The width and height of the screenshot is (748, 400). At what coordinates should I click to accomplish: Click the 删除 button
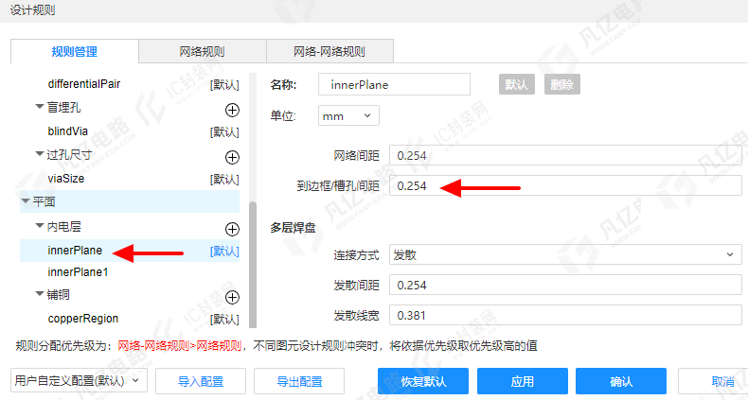[x=562, y=84]
